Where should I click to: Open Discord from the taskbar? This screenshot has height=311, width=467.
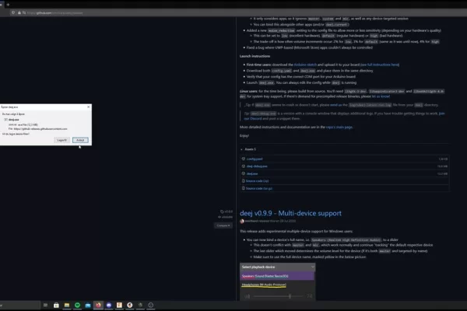(x=109, y=305)
